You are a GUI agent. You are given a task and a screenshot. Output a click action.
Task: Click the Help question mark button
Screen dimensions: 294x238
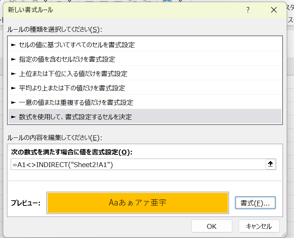(248, 10)
